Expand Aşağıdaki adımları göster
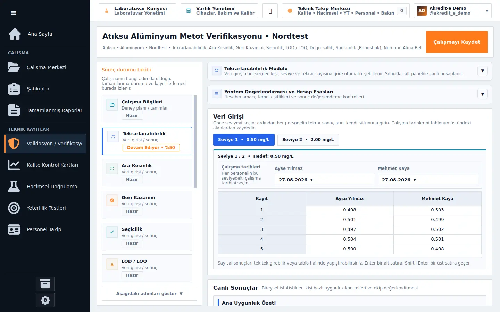 [x=149, y=294]
